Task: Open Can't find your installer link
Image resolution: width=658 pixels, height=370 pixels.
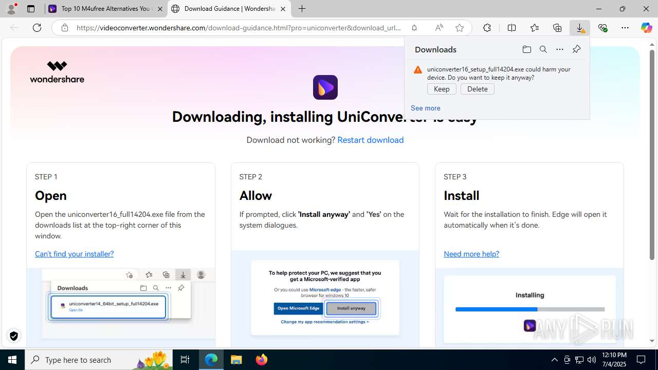Action: pos(74,254)
